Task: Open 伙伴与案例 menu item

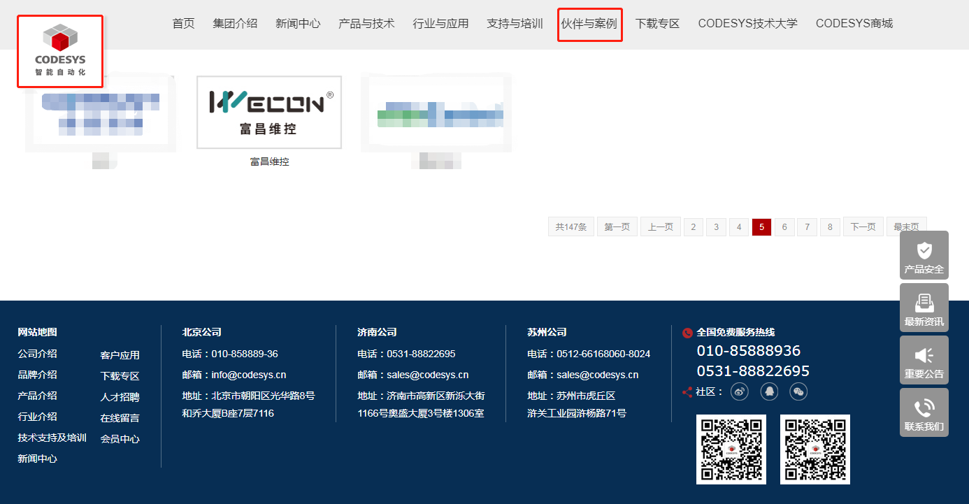Action: [589, 24]
